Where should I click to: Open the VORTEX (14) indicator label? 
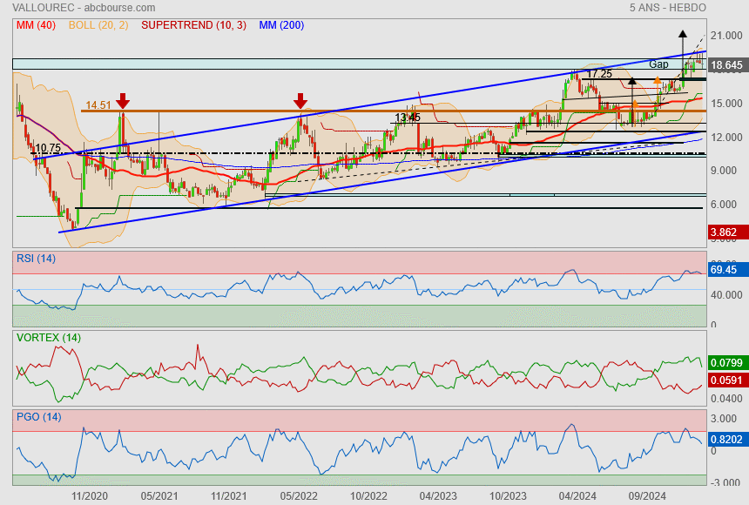tap(49, 338)
